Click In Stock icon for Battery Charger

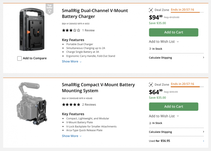(150, 49)
